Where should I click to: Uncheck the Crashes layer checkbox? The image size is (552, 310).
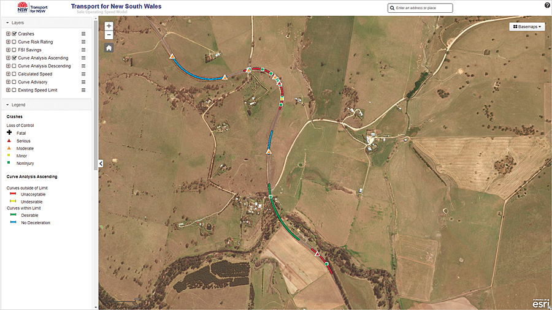click(x=14, y=34)
